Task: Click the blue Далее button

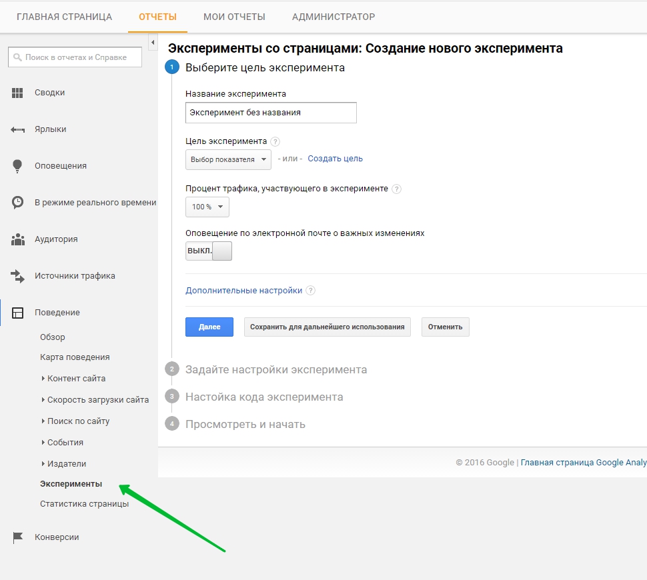Action: 209,327
